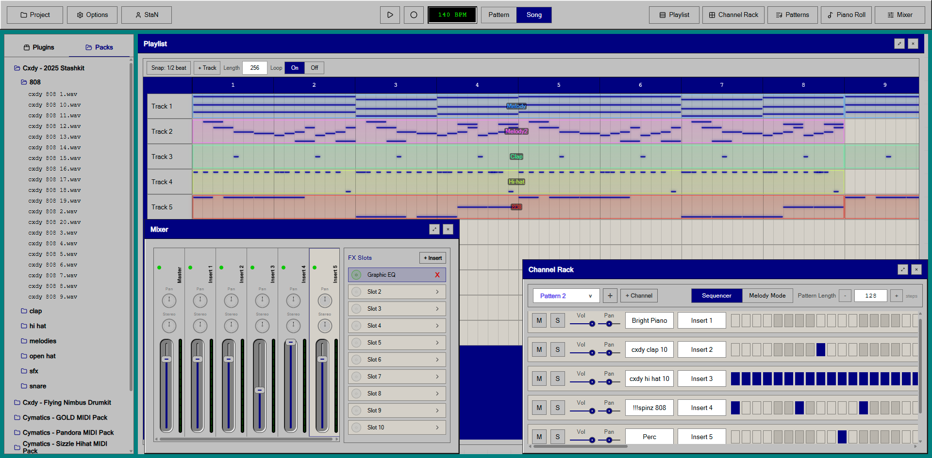Expand the Cymatics - GOLD MIDI Pack folder

[61, 418]
